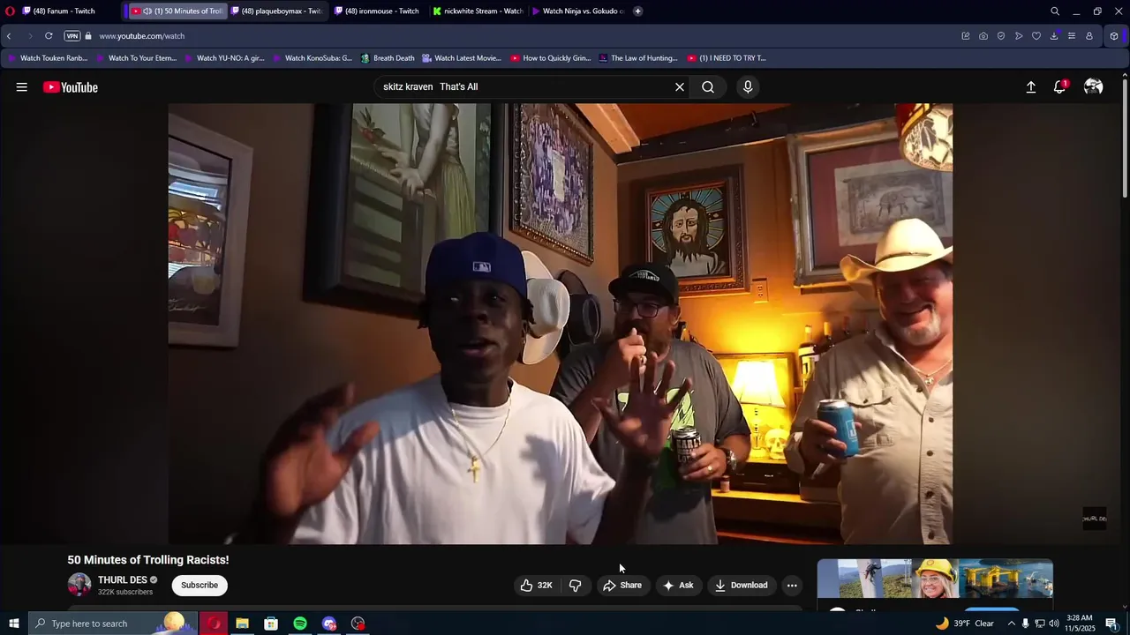Open the (1) I NEED TO TRY T... bookmark
Viewport: 1130px width, 635px height.
727,58
